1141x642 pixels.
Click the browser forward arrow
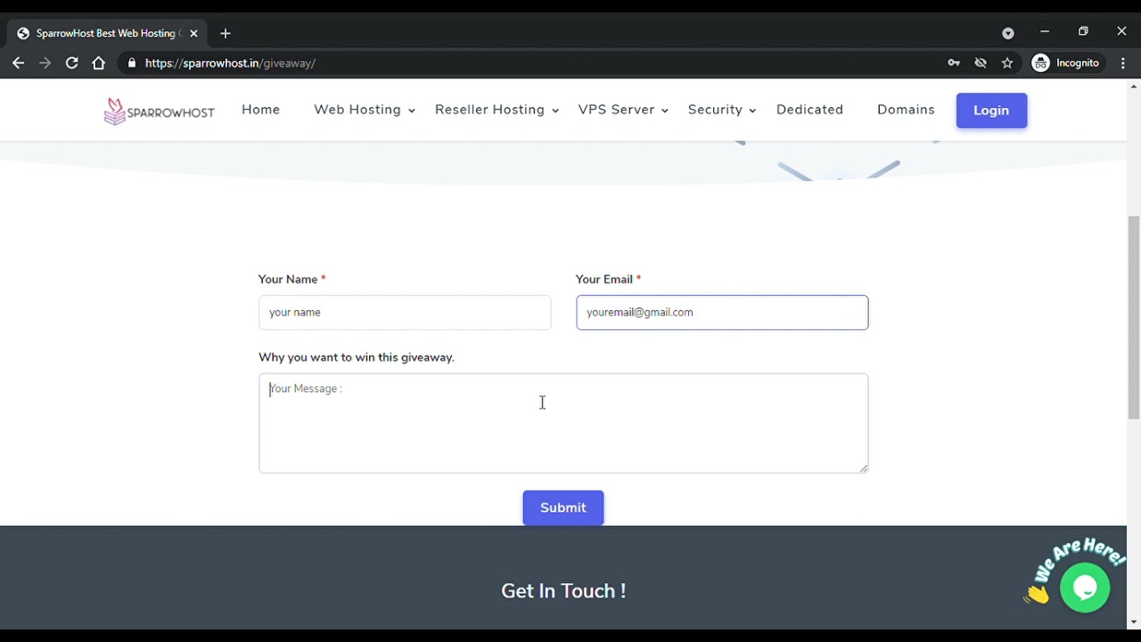[45, 63]
